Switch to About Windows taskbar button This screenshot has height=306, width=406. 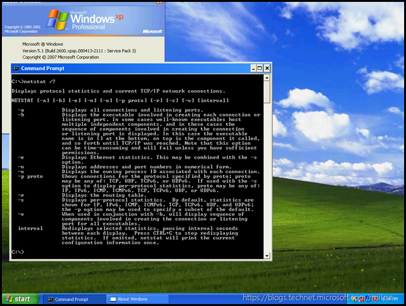coord(137,299)
